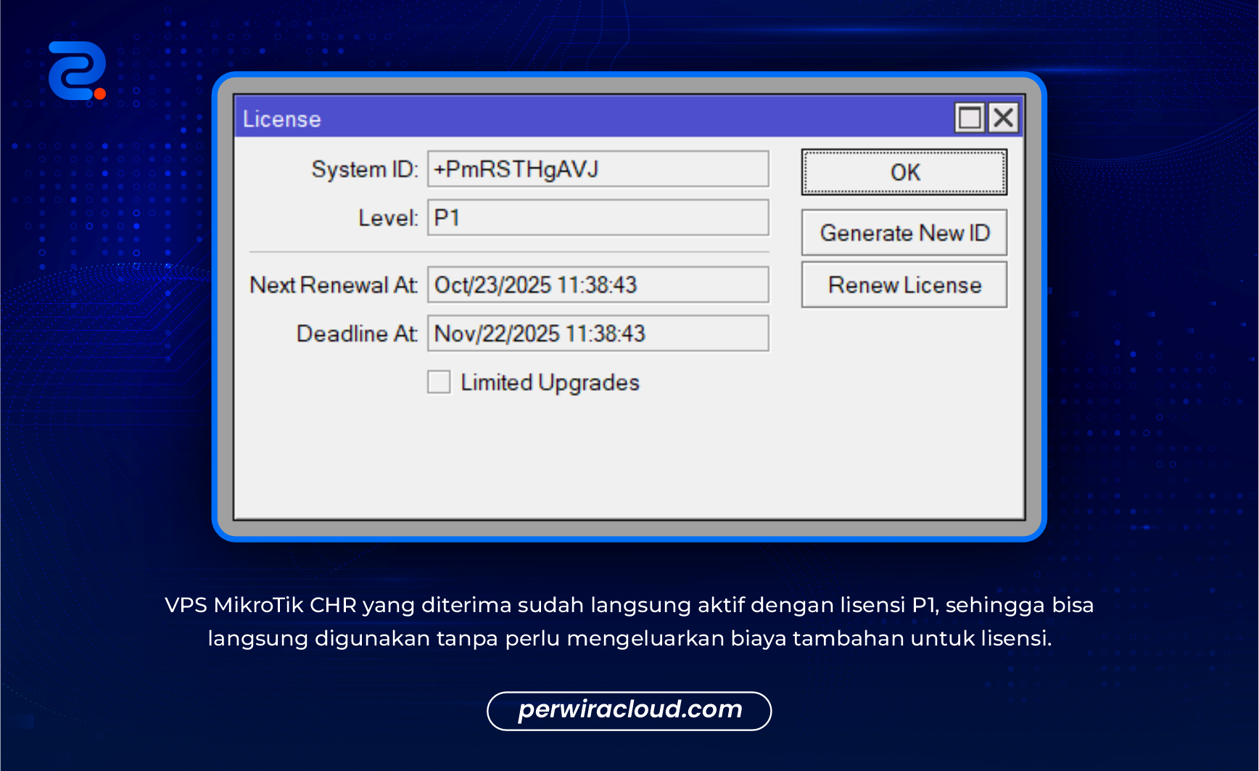Viewport: 1259px width, 771px height.
Task: Maximize the License window
Action: click(970, 117)
